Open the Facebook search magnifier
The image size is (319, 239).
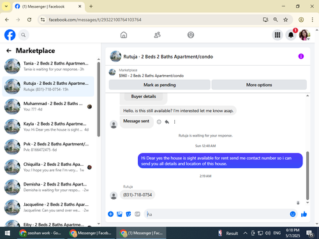(24, 35)
